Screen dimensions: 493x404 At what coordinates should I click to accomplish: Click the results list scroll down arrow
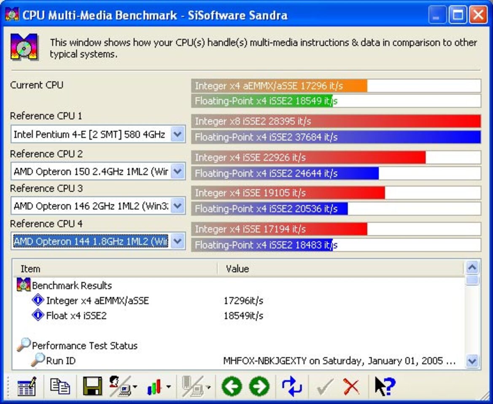point(472,361)
